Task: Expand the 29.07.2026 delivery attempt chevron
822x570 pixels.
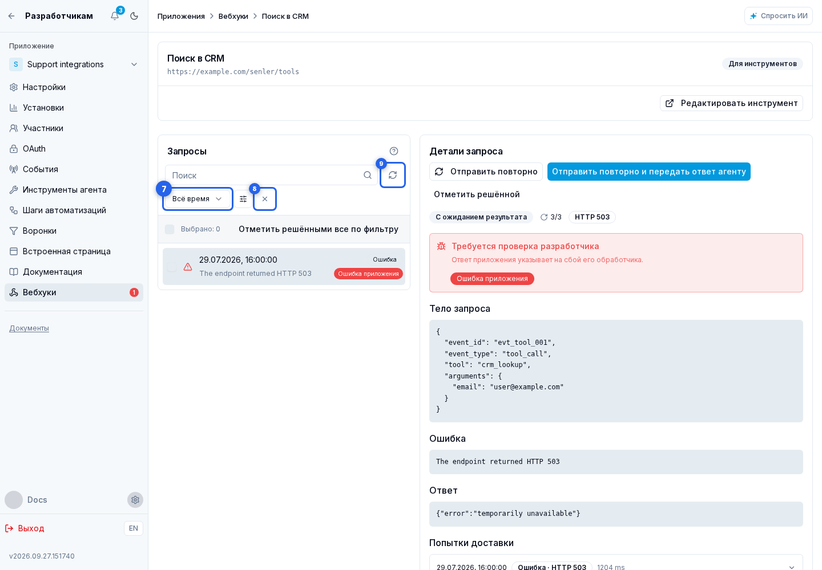Action: pyautogui.click(x=792, y=567)
